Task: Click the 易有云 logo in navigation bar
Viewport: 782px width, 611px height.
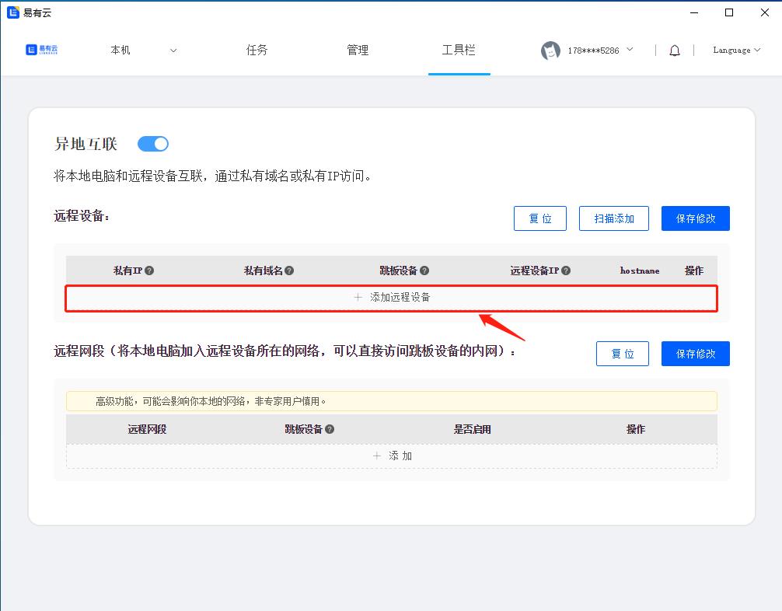Action: pyautogui.click(x=42, y=50)
